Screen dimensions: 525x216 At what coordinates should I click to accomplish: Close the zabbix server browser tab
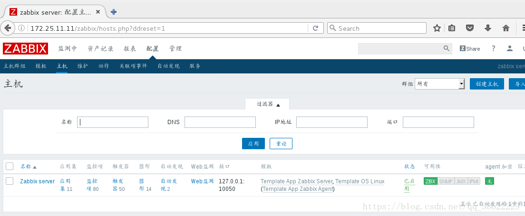click(98, 12)
